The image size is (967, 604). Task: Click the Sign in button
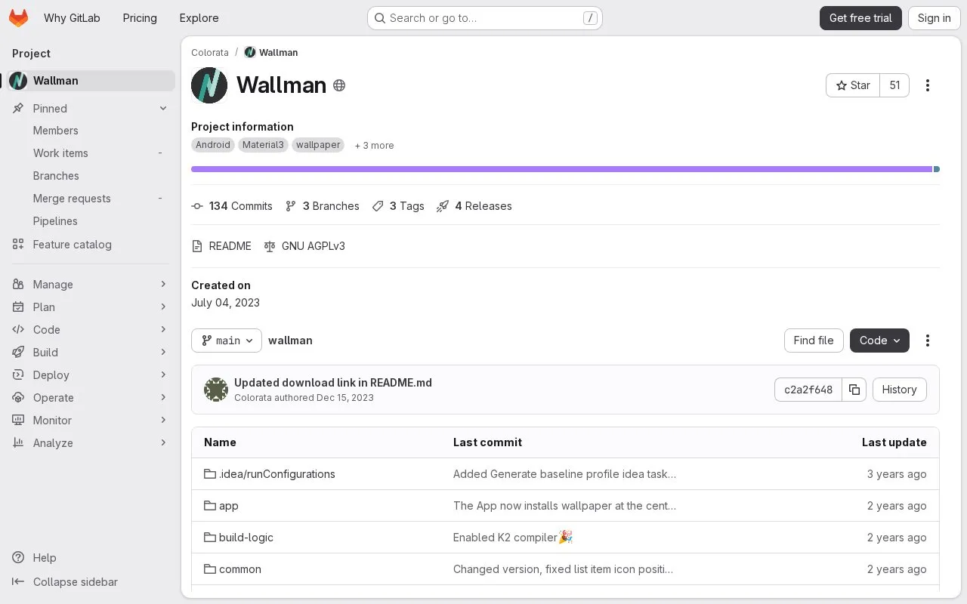935,18
